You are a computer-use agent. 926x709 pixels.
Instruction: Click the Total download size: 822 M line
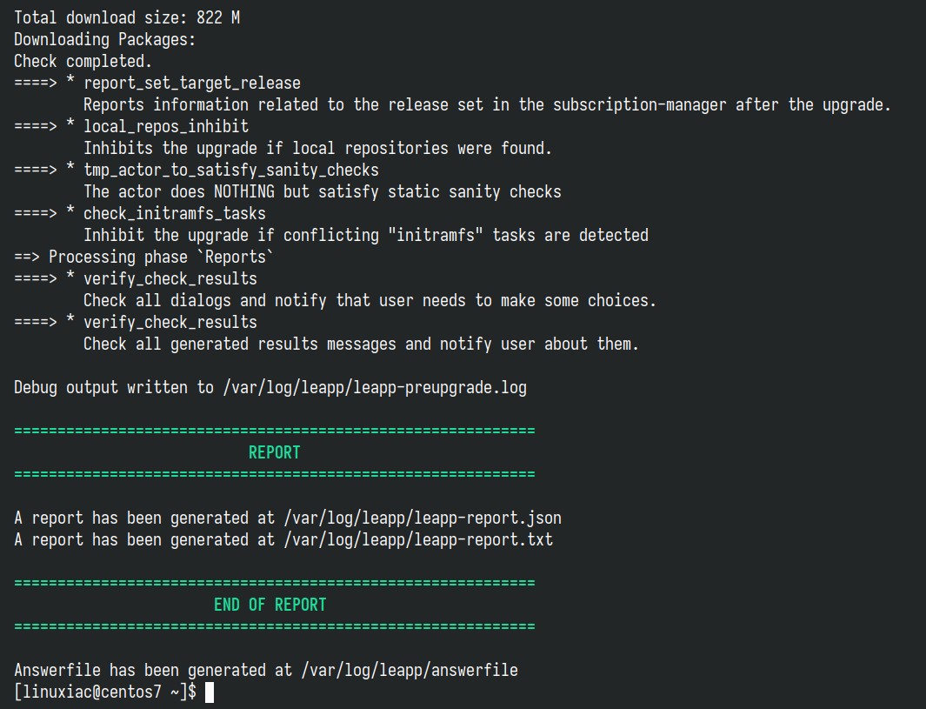coord(127,17)
